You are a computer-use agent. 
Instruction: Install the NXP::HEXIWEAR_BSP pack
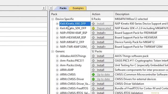coord(102,38)
